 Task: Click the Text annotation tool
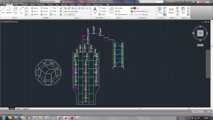[95, 10]
